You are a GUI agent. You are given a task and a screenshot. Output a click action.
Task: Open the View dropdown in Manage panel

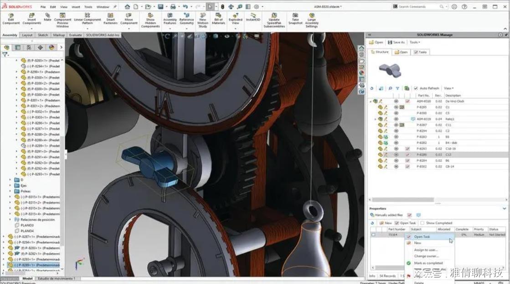coord(449,88)
